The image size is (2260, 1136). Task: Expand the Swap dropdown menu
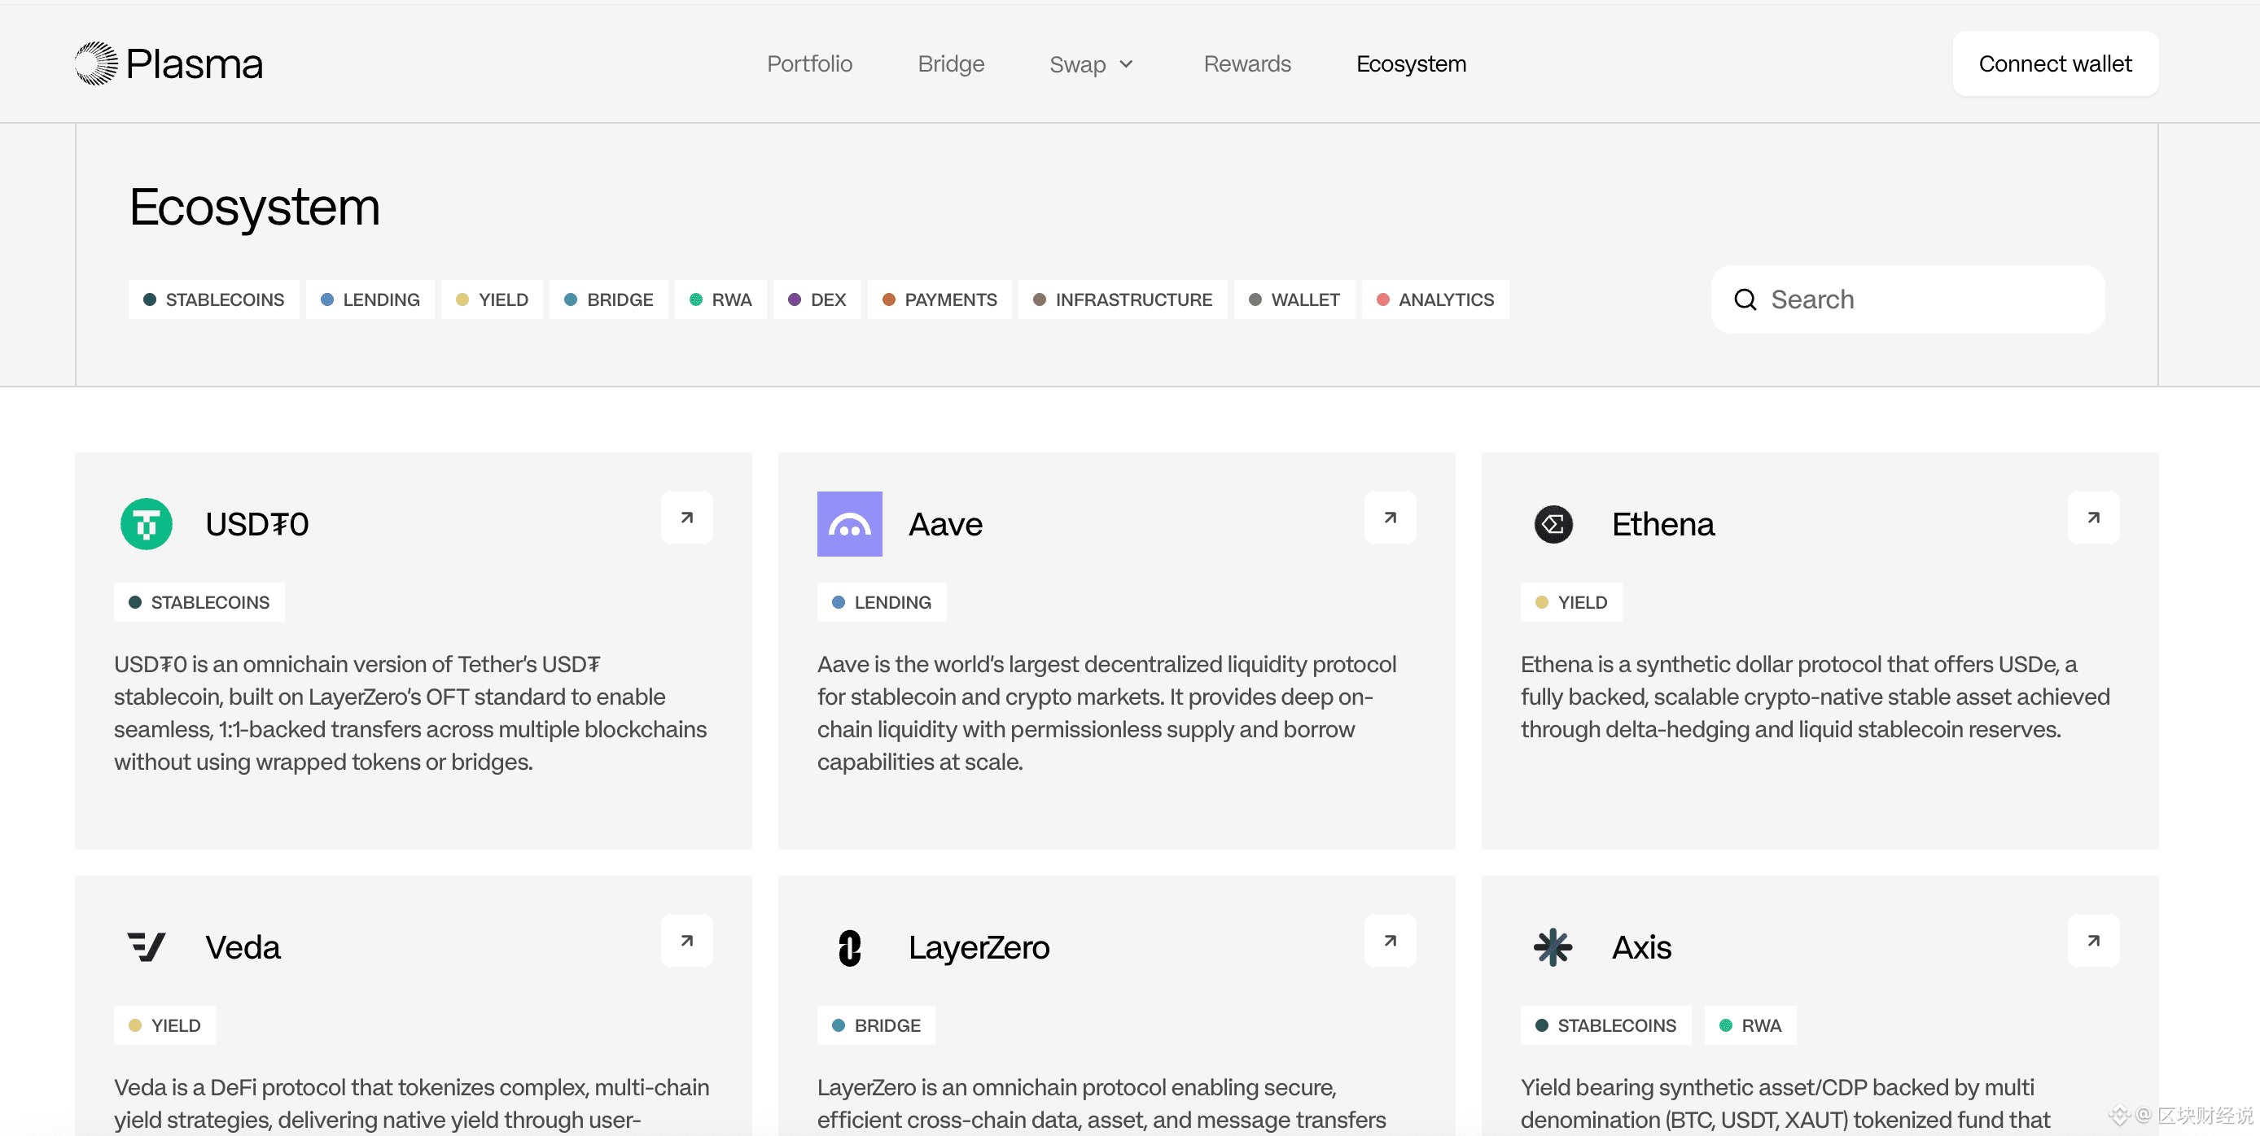[x=1092, y=64]
